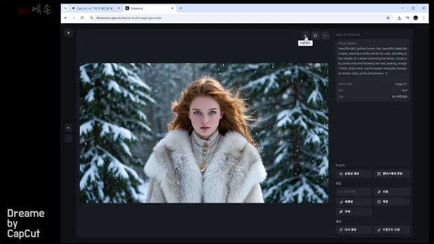The width and height of the screenshot is (434, 244).
Task: Click the date stamp above the prompt
Action: (x=348, y=35)
